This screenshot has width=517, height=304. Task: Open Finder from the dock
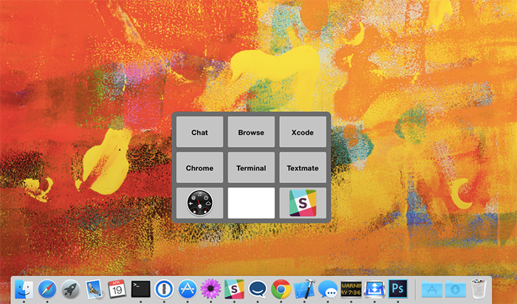pos(24,289)
